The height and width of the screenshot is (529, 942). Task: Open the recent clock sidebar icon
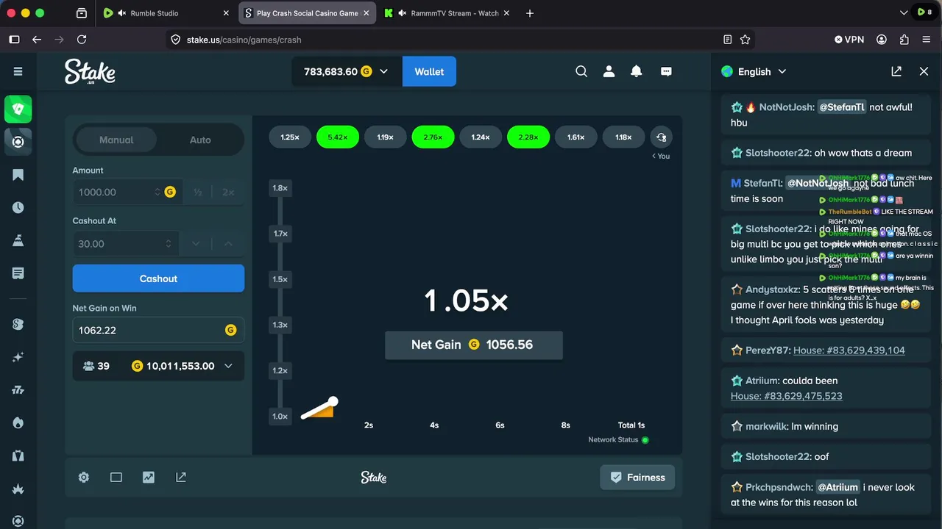tap(18, 207)
